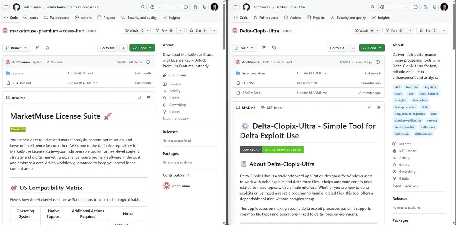Open Actions tab in marketmuse repo
The width and height of the screenshot is (456, 225).
click(83, 18)
